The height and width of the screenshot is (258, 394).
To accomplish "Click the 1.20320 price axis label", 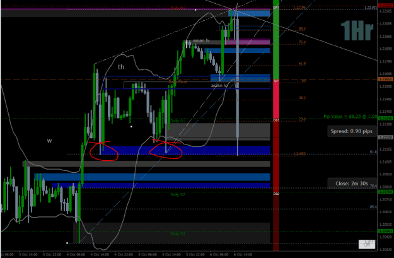I will tap(386, 249).
